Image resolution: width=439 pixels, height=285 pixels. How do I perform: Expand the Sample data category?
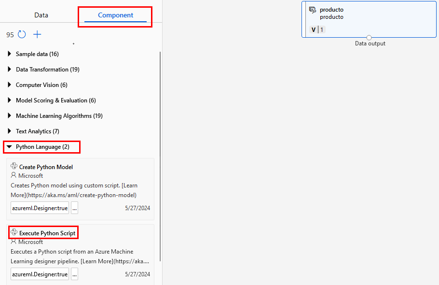pos(9,54)
